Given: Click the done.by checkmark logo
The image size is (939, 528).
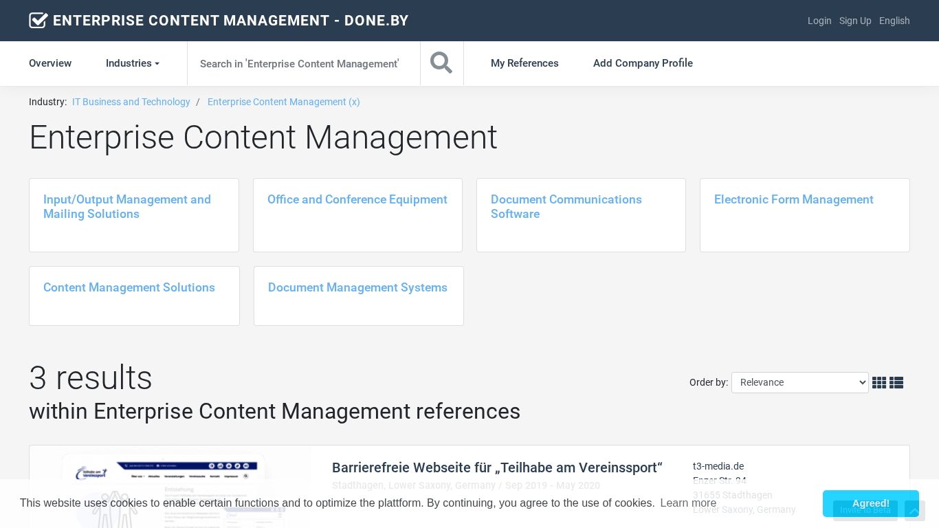Looking at the screenshot, I should click(x=38, y=21).
